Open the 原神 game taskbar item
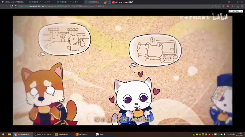The width and height of the screenshot is (245, 137). click(x=105, y=134)
